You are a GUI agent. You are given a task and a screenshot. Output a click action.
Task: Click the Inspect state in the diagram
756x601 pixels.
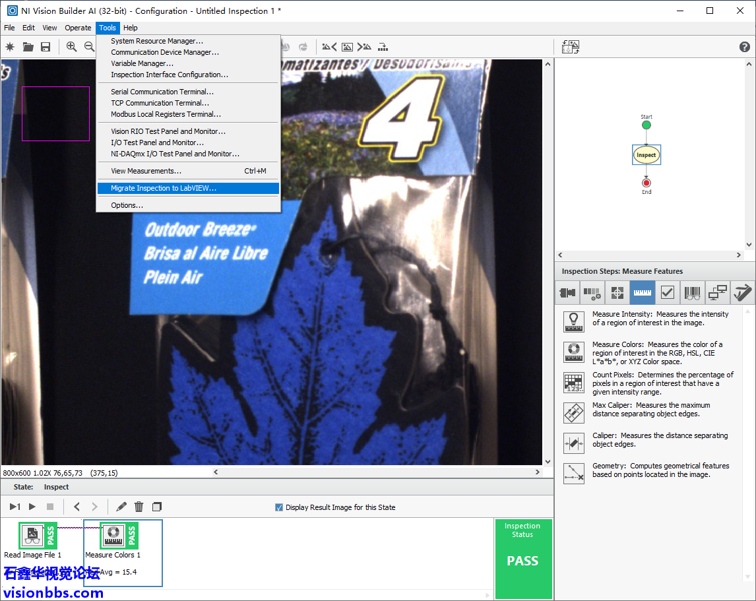pyautogui.click(x=646, y=155)
